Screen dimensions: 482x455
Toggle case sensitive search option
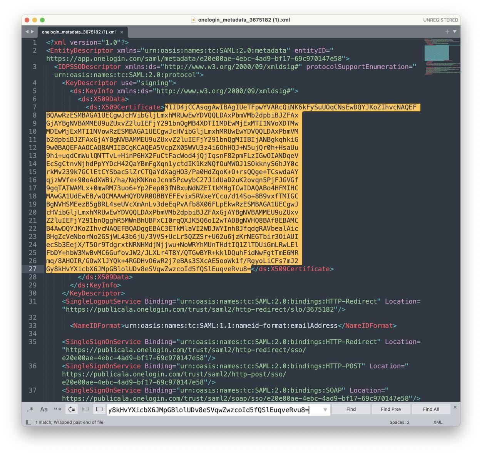coord(44,409)
